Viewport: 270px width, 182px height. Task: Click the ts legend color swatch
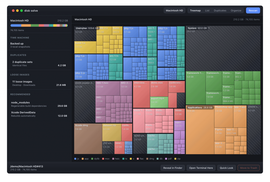[123, 159]
